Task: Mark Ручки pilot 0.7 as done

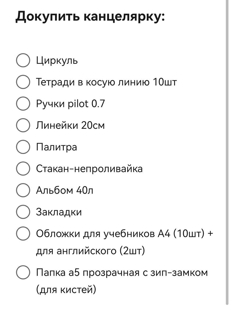Action: 23,104
